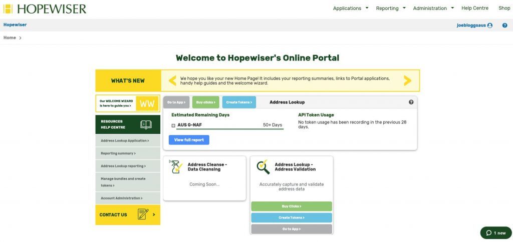
Task: Click Address Lookup - Address Validation title
Action: [x=295, y=167]
